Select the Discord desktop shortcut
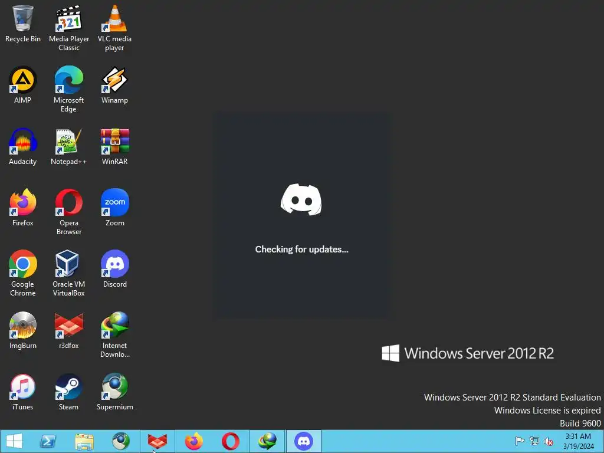The width and height of the screenshot is (604, 453). (115, 269)
